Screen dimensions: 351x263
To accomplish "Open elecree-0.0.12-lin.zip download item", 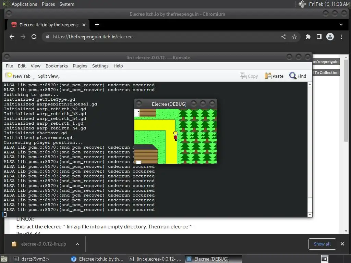I will 39,244.
